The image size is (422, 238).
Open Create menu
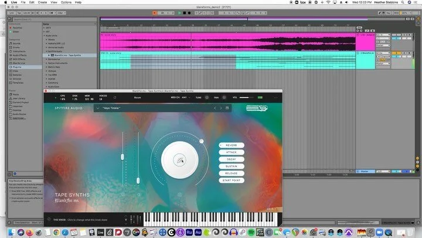click(42, 2)
